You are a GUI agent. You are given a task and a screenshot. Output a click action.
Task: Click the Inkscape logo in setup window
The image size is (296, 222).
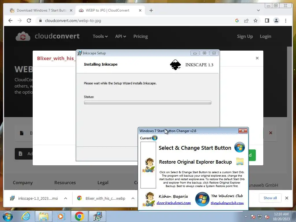coord(175,65)
